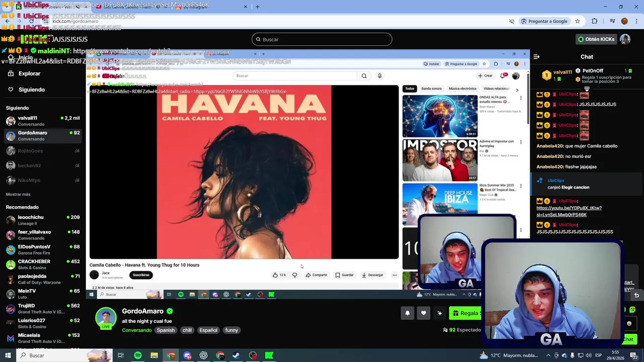The height and width of the screenshot is (362, 644).
Task: Open options menu for ONDAS ALFA video
Action: pos(521,98)
